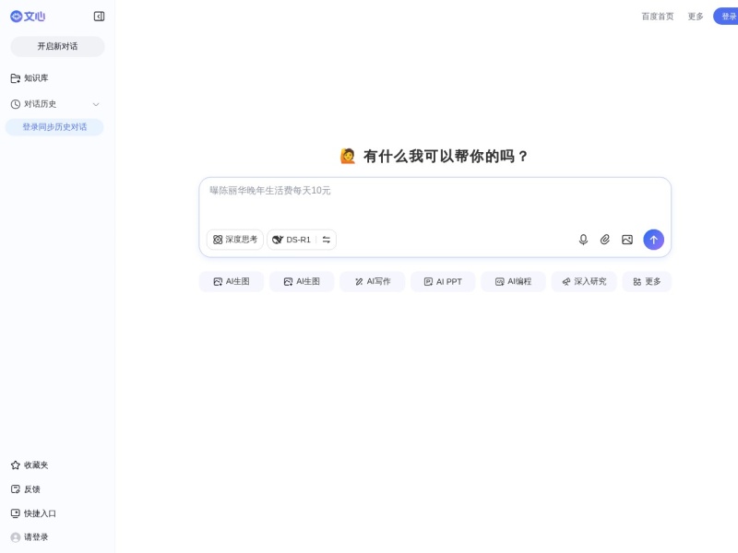The image size is (738, 553).
Task: Open 百度首页 link
Action: [x=656, y=16]
